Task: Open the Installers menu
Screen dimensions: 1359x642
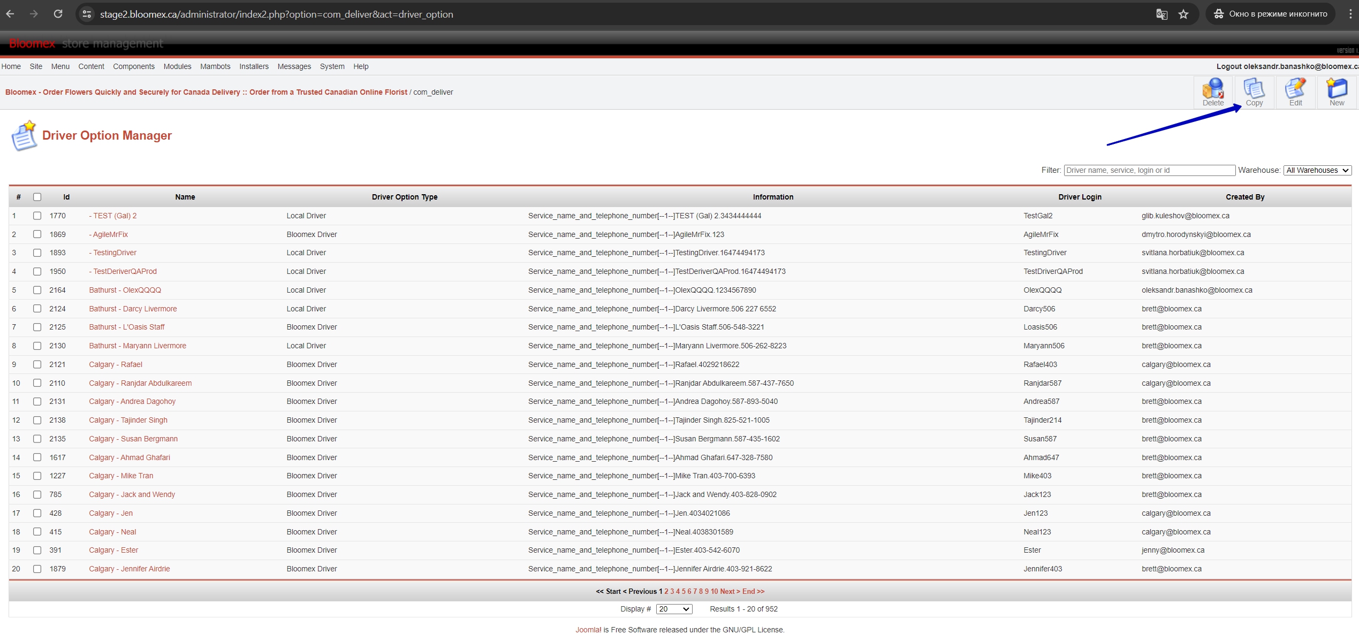Action: tap(254, 66)
